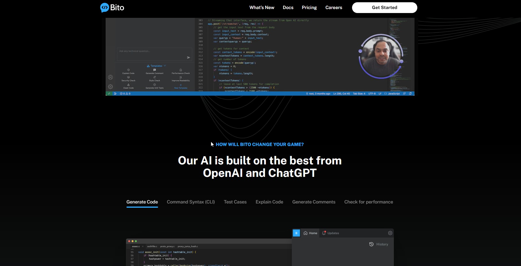The width and height of the screenshot is (521, 266).
Task: Click the Performance Check template icon
Action: [181, 70]
